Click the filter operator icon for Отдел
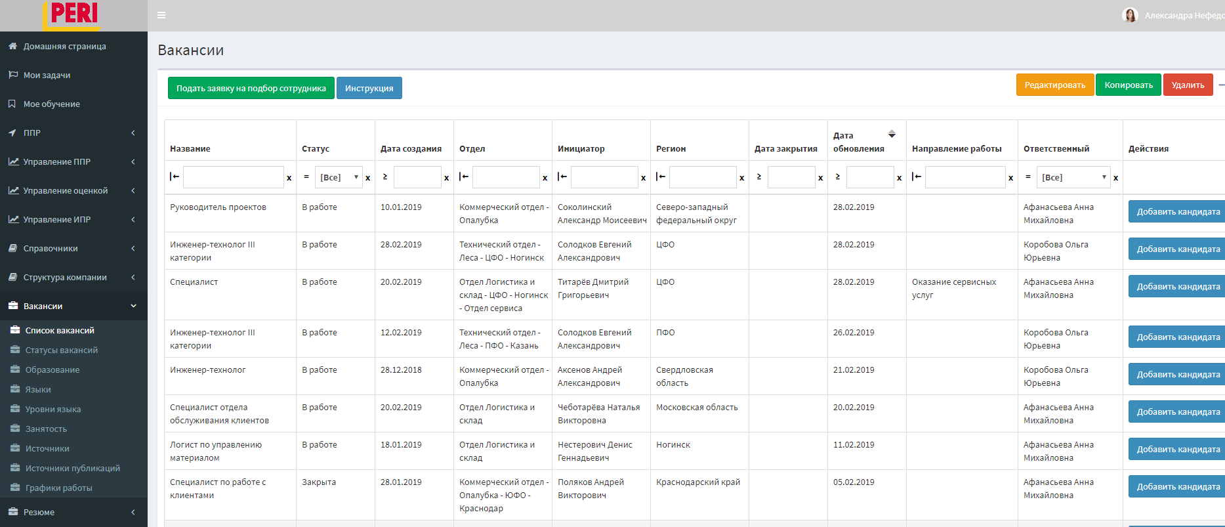1225x527 pixels. [x=464, y=177]
